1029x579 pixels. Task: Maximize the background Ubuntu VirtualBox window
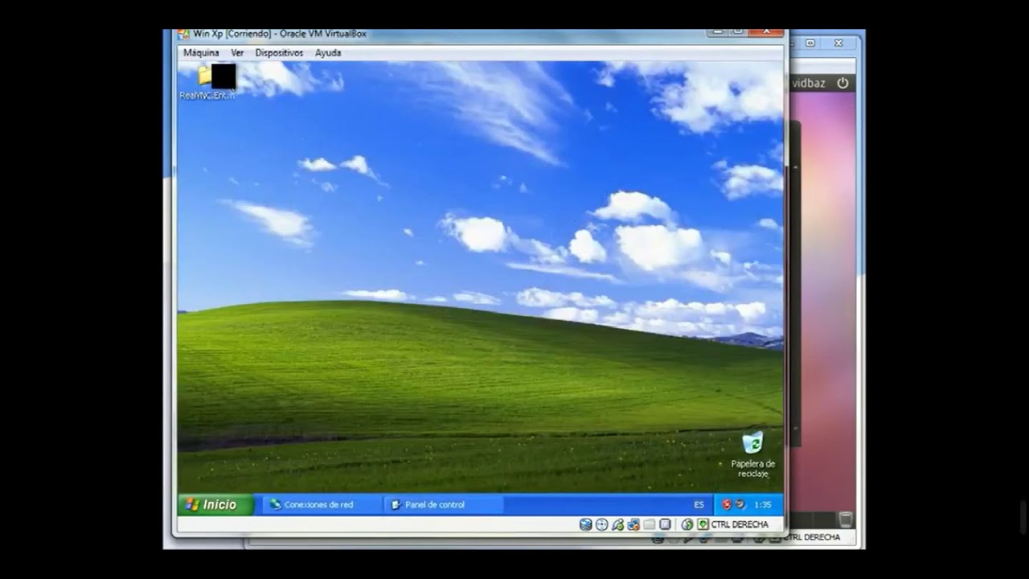click(x=810, y=43)
